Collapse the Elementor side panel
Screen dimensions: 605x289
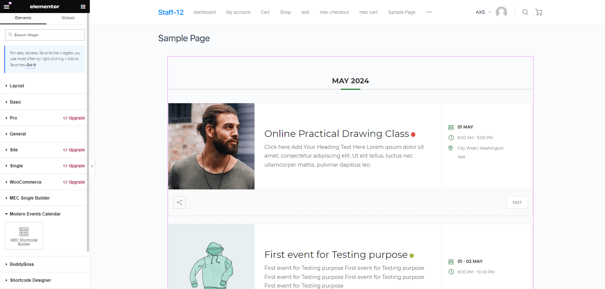coord(92,166)
